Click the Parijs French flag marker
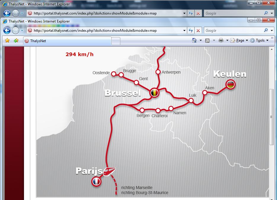 tap(96, 181)
